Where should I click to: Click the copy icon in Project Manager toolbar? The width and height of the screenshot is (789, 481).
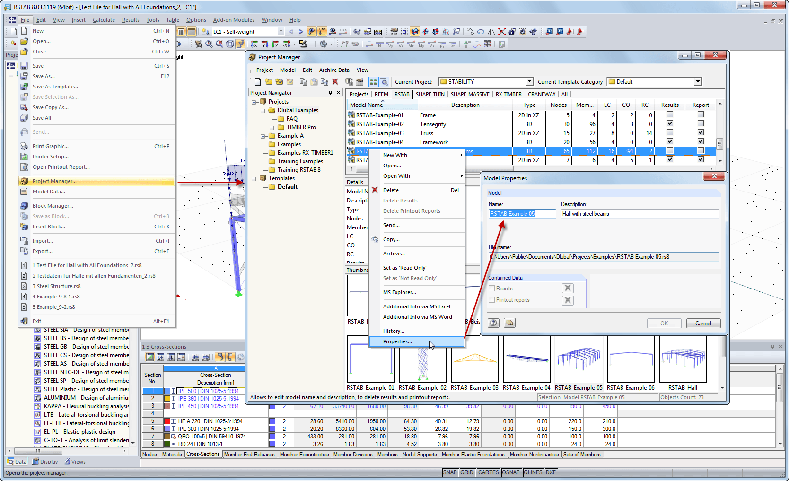(304, 82)
